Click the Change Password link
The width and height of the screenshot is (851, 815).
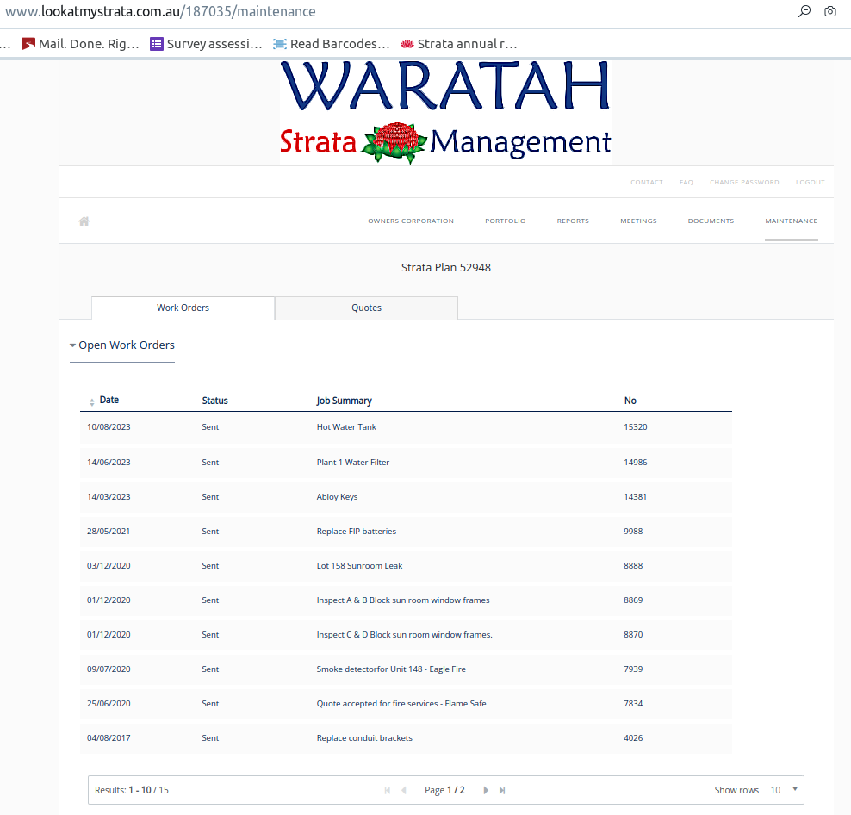(744, 183)
